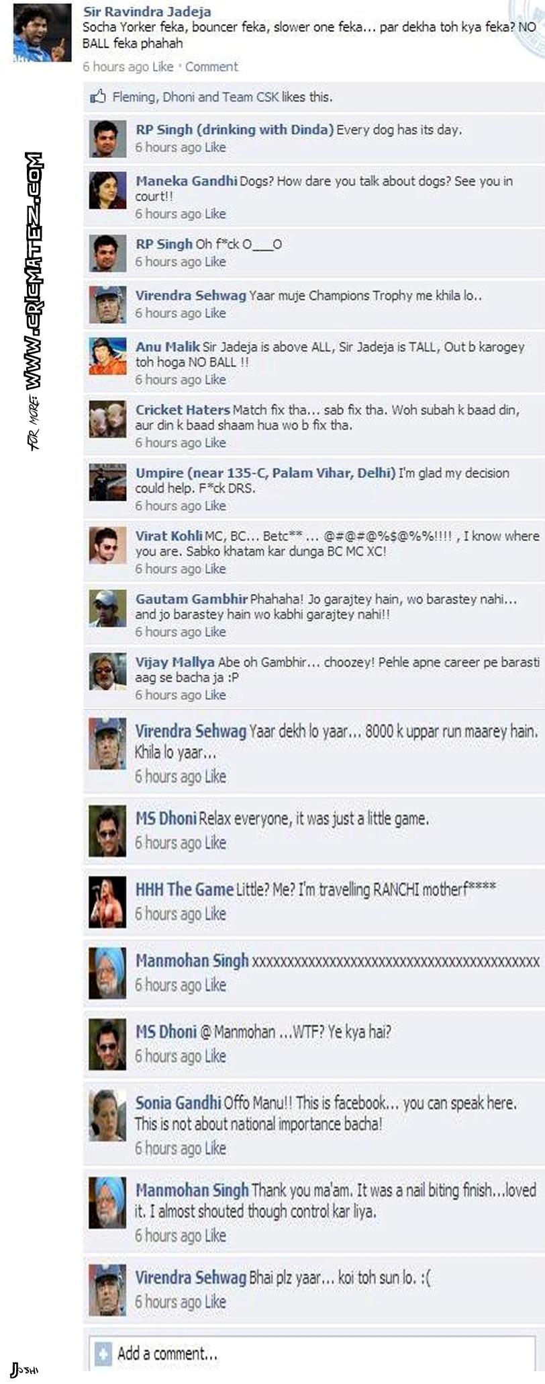545x1384 pixels.
Task: Open the Virat Kohli profile name link
Action: 168,536
